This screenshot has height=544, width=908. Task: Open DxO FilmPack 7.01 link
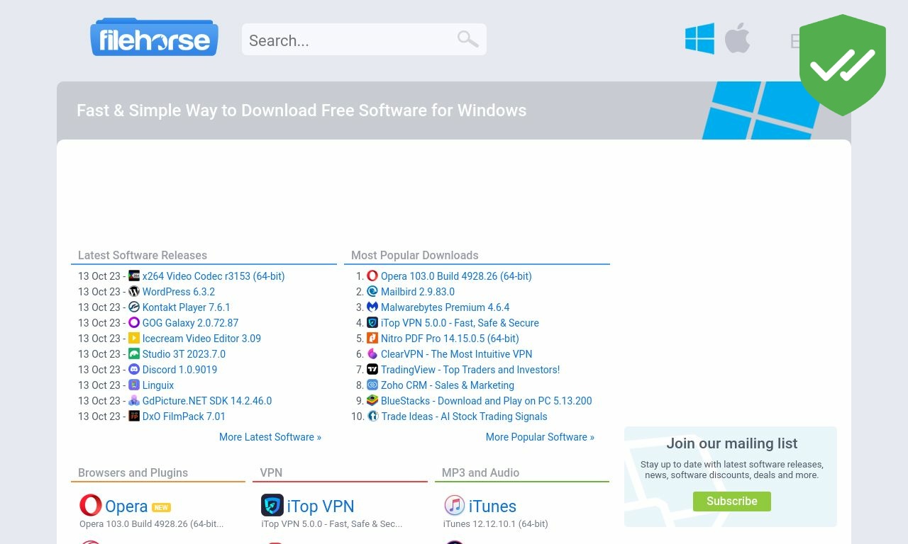click(x=184, y=416)
